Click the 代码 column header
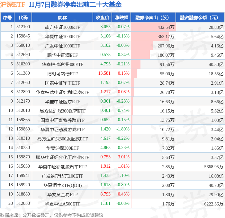This screenshot has height=218, width=225. pos(23,17)
